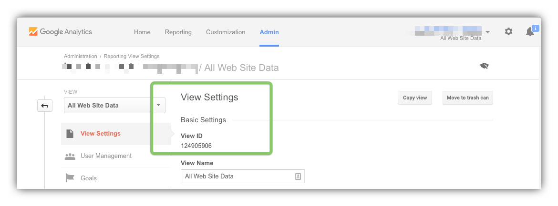This screenshot has width=558, height=206.
Task: Click into the View Name text field
Action: pyautogui.click(x=243, y=177)
